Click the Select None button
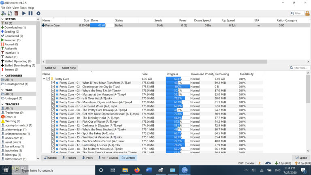 [69, 68]
